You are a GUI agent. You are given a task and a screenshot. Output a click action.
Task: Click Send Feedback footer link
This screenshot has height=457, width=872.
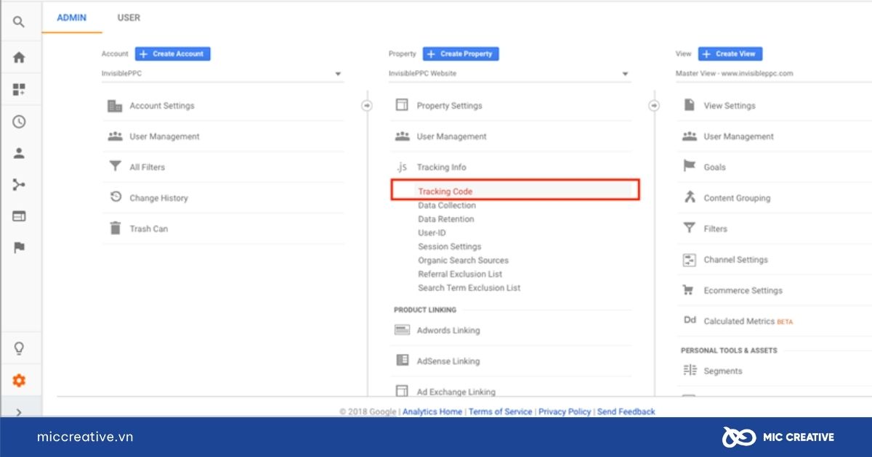point(626,411)
